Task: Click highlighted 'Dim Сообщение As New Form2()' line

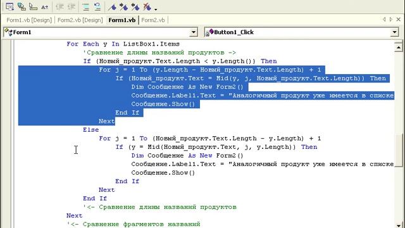Action: click(x=187, y=87)
